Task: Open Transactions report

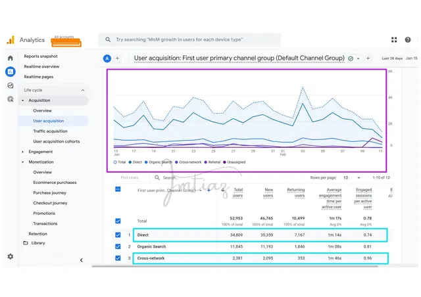Action: pyautogui.click(x=45, y=223)
